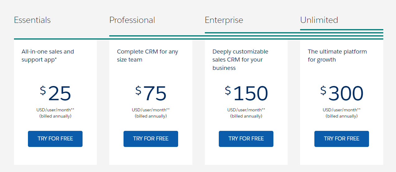Click Try For Free under Essentials
This screenshot has width=396, height=172.
coord(55,139)
